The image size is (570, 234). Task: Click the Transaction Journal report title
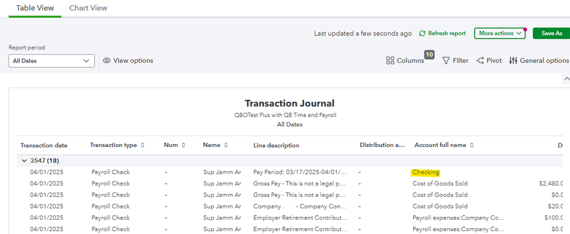coord(289,103)
